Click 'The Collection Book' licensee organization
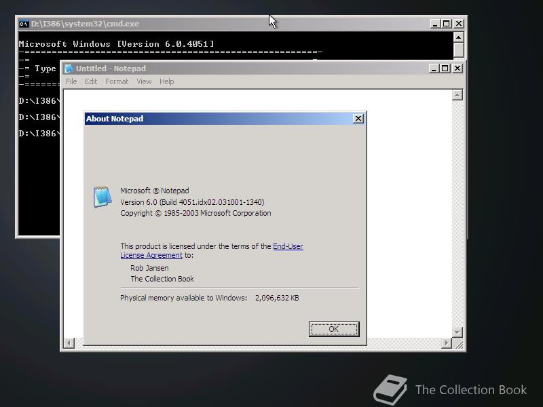 (x=162, y=279)
